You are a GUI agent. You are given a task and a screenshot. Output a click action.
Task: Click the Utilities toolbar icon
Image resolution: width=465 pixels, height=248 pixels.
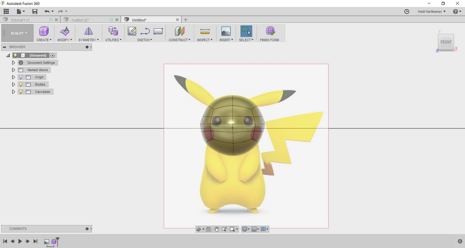pyautogui.click(x=113, y=31)
